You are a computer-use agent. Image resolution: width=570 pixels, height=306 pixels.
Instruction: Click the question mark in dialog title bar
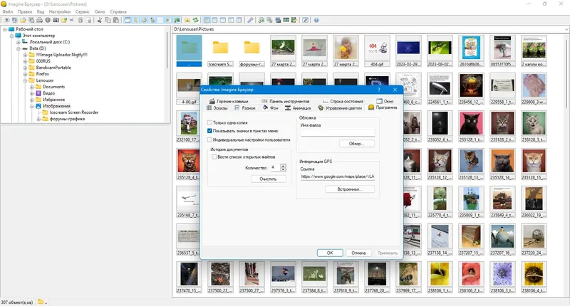click(x=379, y=90)
